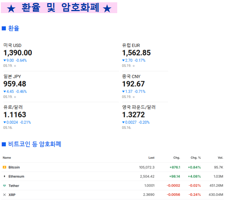225x200 pixels.
Task: Select the 영국 파운드/달러 label
Action: click(x=139, y=107)
